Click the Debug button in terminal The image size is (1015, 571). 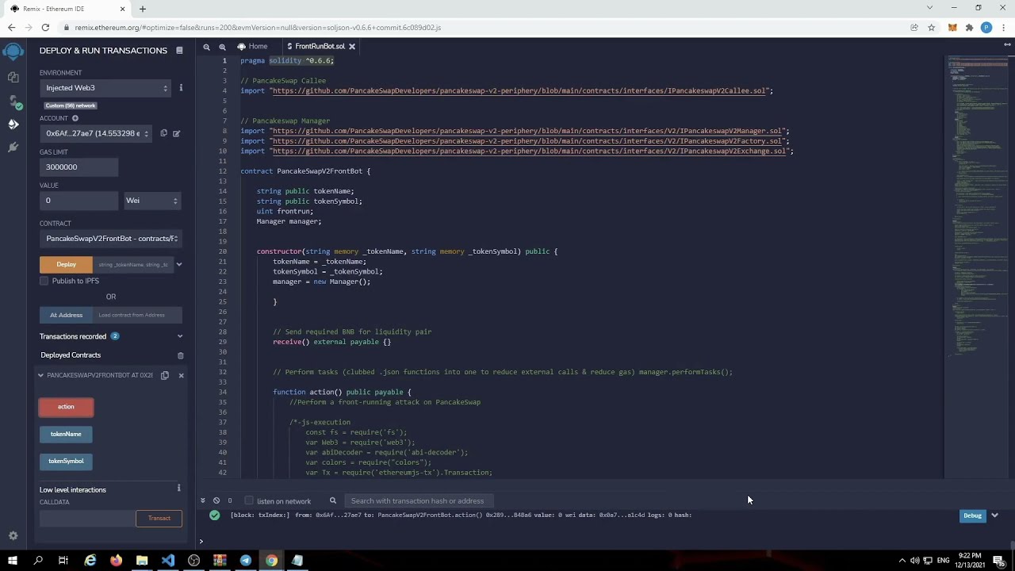(972, 515)
